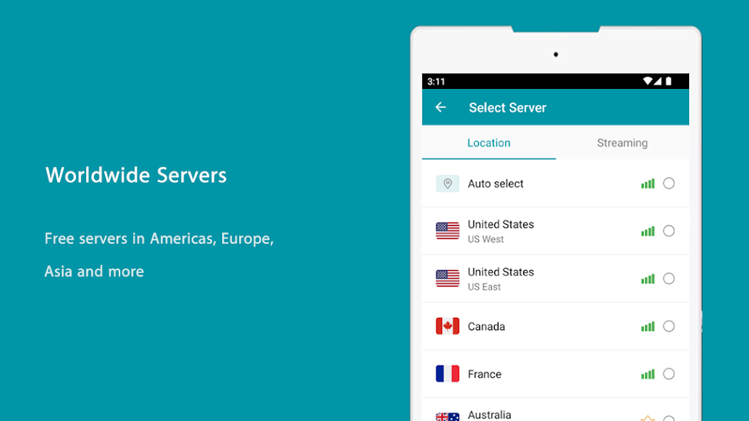Click the US flag next to US West
Image resolution: width=749 pixels, height=421 pixels.
click(x=447, y=230)
